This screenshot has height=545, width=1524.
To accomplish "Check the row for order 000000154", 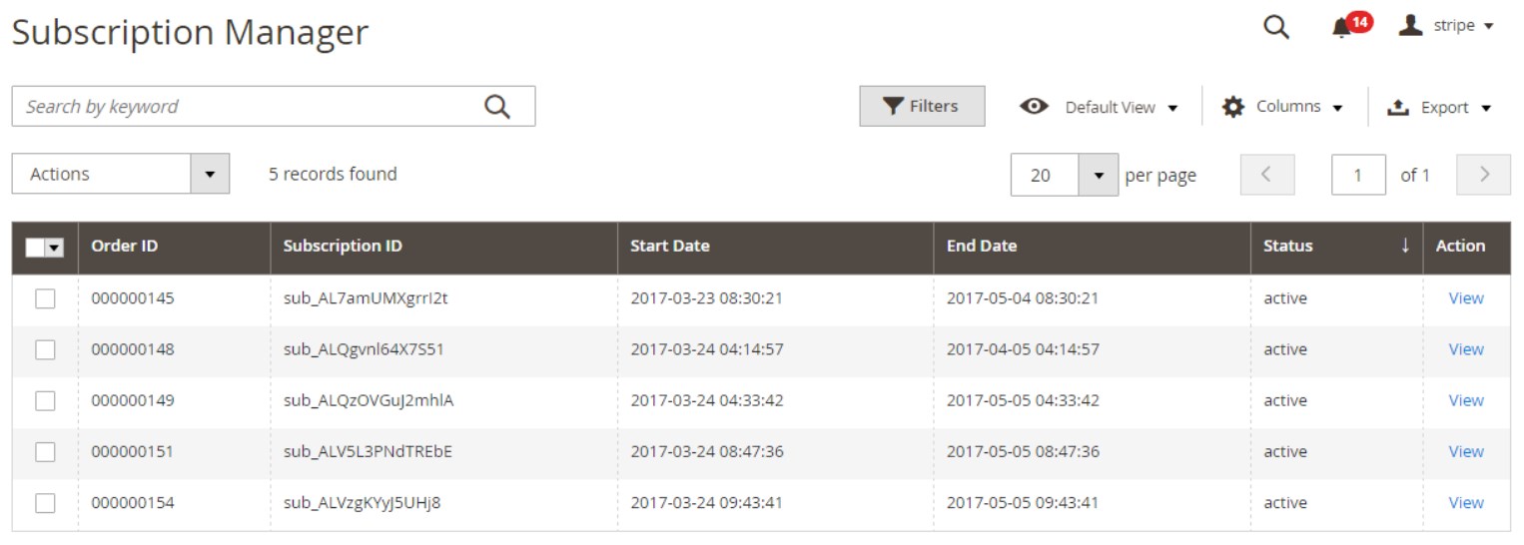I will pos(45,503).
